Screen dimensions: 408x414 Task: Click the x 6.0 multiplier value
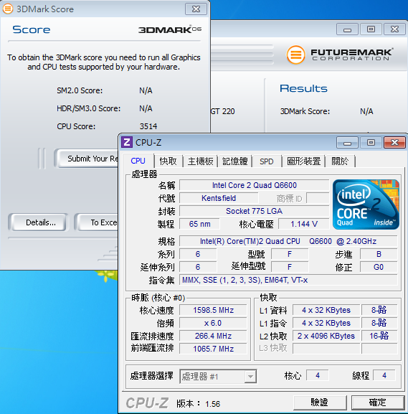pyautogui.click(x=213, y=323)
